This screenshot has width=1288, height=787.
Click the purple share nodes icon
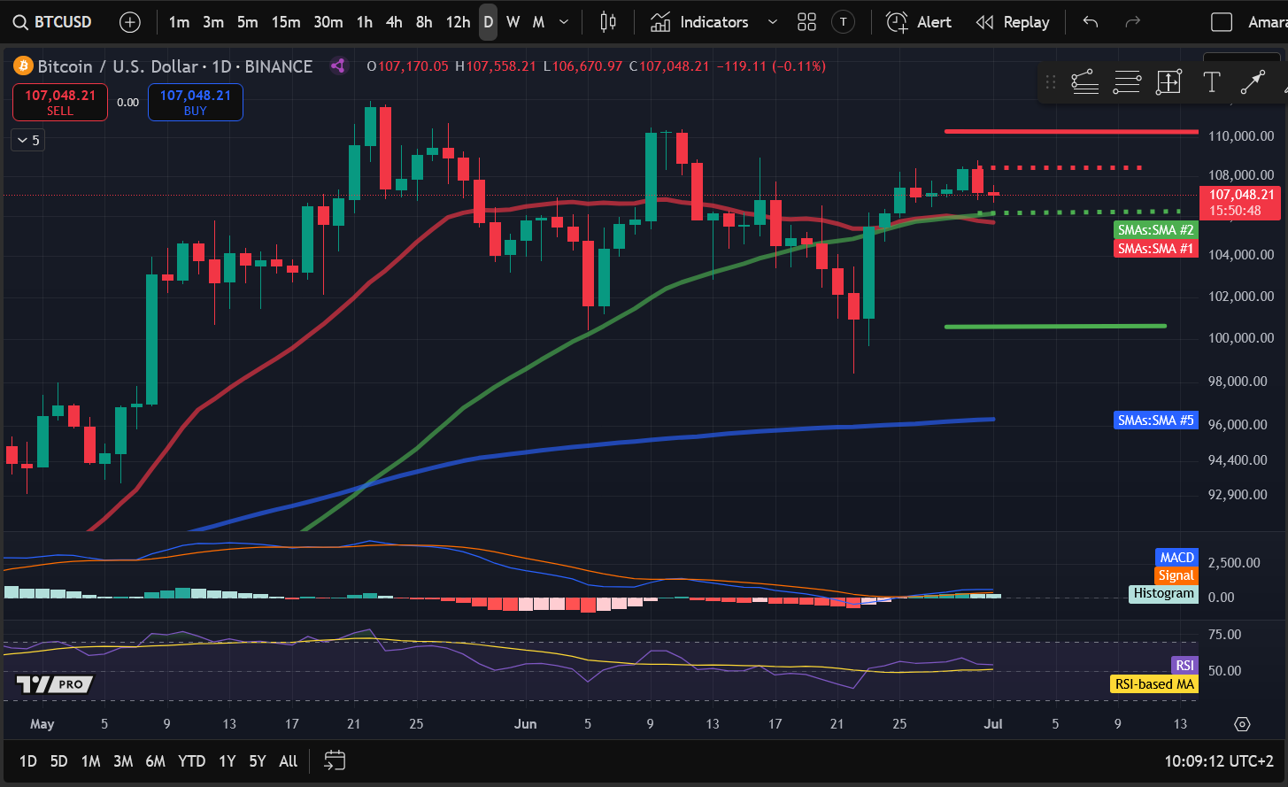coord(337,66)
